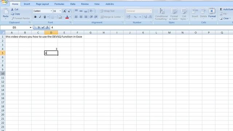Select column D header
Viewport: 233px width, 131px height.
point(51,32)
